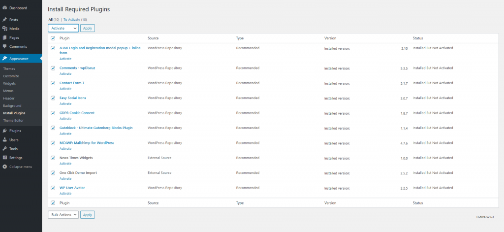
Task: Click the bottom Apply button
Action: pos(88,215)
